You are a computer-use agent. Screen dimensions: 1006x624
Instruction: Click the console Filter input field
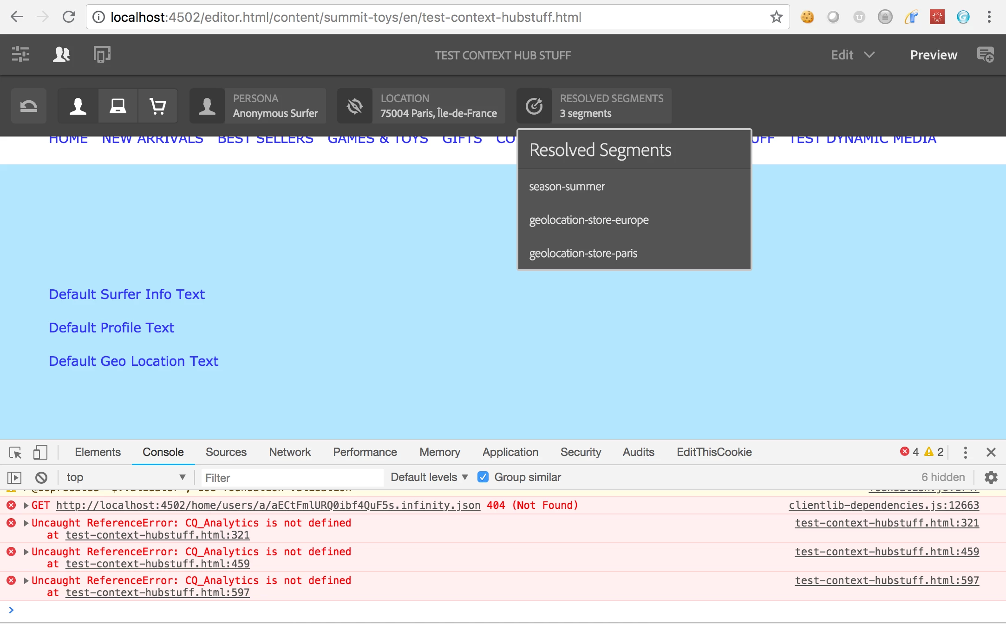click(x=292, y=478)
